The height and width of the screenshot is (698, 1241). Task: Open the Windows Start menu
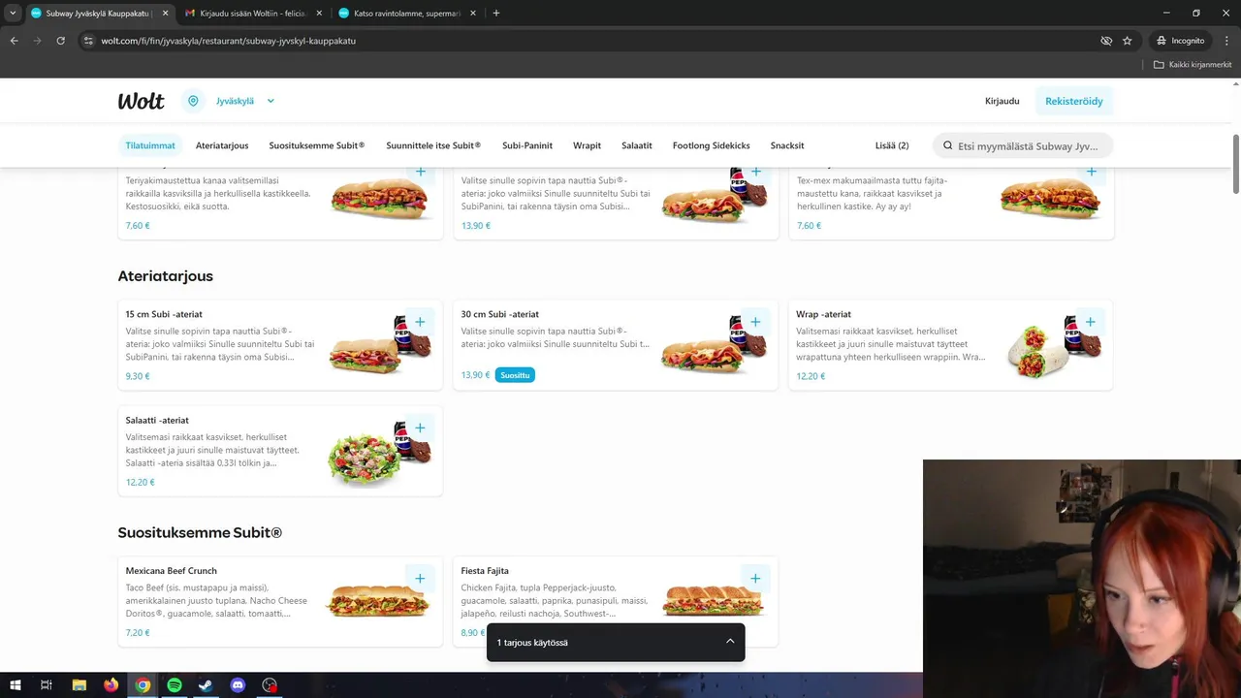(16, 685)
